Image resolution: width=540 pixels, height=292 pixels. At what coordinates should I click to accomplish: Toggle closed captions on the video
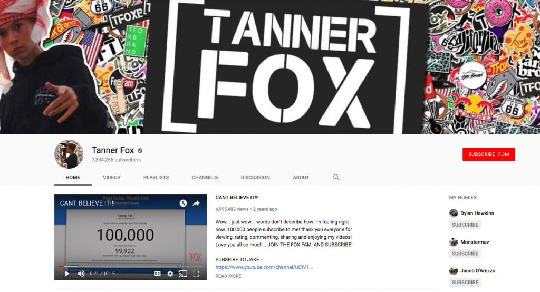(157, 274)
